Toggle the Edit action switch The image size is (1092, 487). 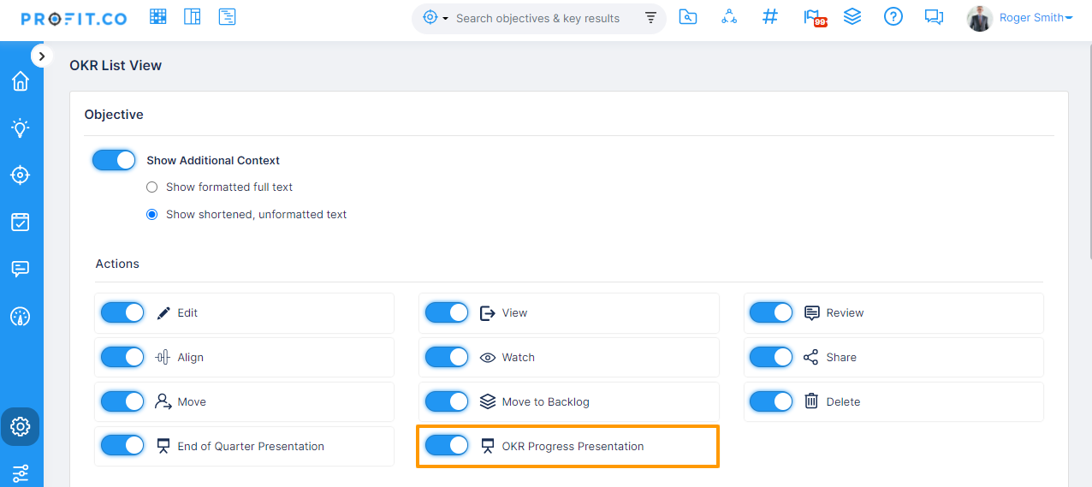(122, 312)
